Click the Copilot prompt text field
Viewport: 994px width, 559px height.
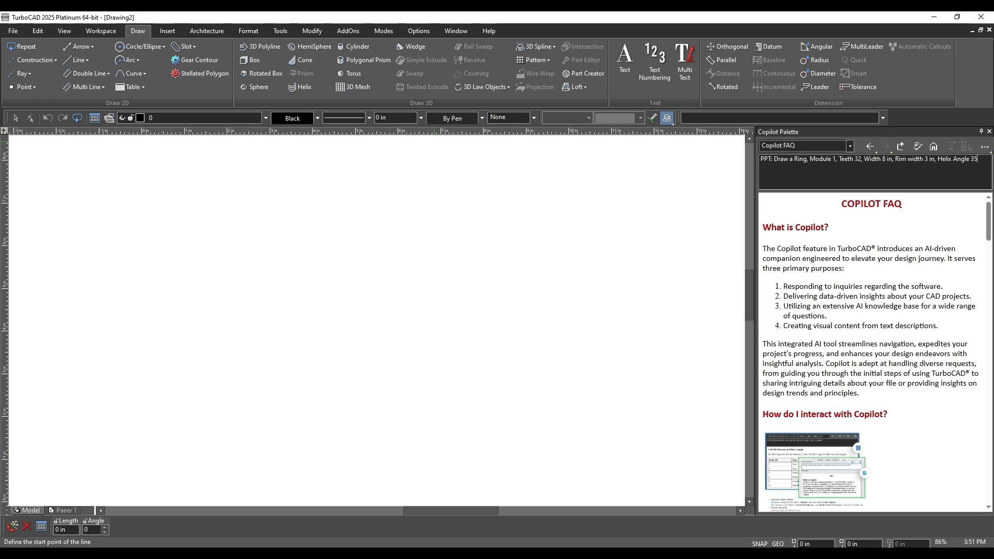click(x=875, y=172)
